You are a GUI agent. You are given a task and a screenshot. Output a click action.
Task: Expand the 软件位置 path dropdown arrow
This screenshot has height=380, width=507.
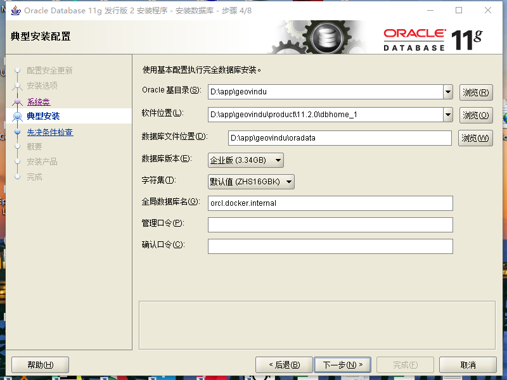(448, 115)
